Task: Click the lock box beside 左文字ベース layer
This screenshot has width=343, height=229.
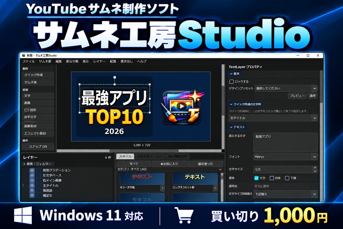Action: click(39, 175)
